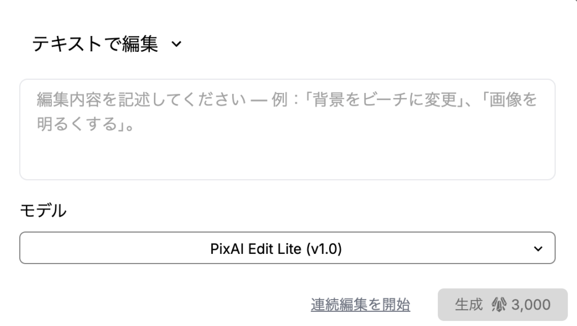Open the テキストで編集 mode dropdown
This screenshot has width=577, height=326.
click(x=107, y=44)
